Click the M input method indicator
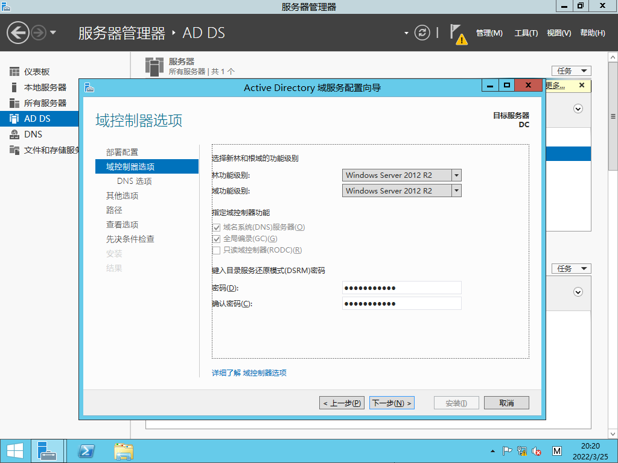618x463 pixels. click(557, 451)
